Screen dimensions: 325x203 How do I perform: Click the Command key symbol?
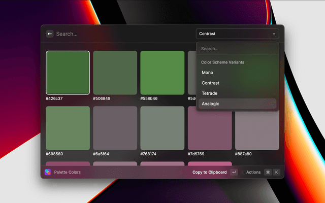coord(268,172)
